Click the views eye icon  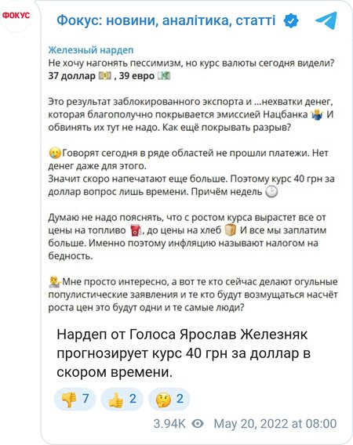tap(198, 424)
